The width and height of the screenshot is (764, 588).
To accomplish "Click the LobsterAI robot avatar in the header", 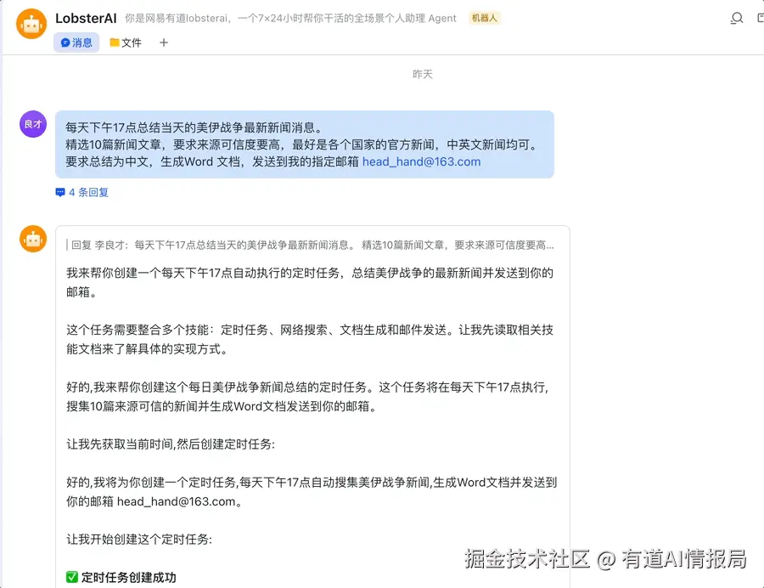I will 31,23.
